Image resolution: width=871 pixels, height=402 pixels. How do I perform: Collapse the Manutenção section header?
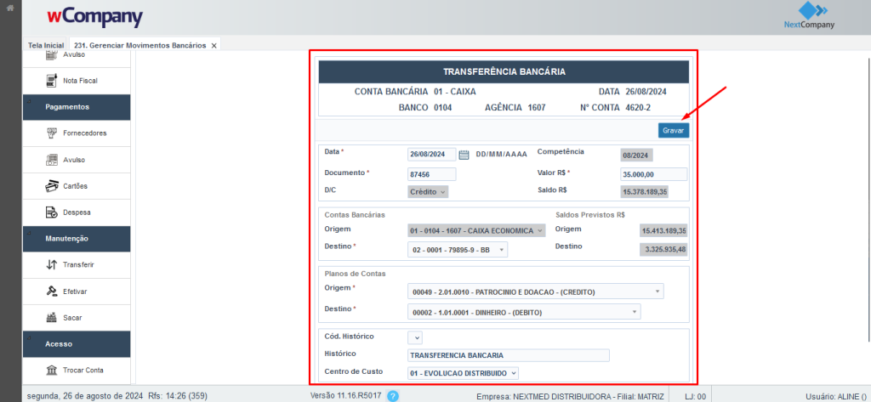coord(77,239)
